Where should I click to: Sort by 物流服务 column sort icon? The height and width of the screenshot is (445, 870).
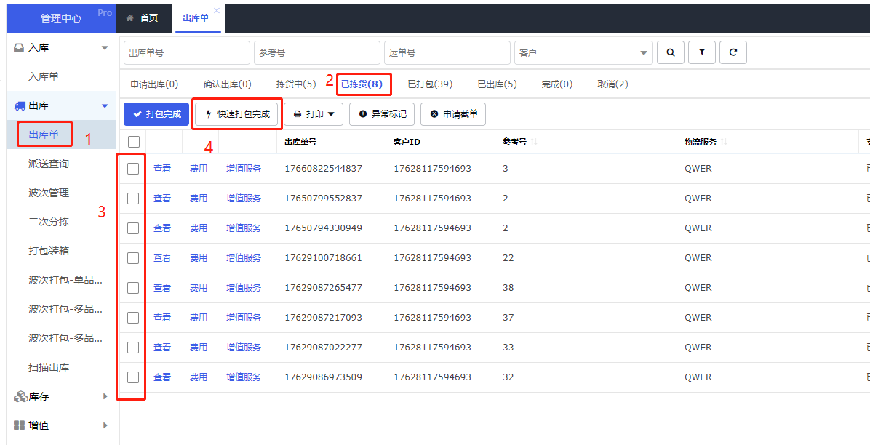[x=724, y=142]
